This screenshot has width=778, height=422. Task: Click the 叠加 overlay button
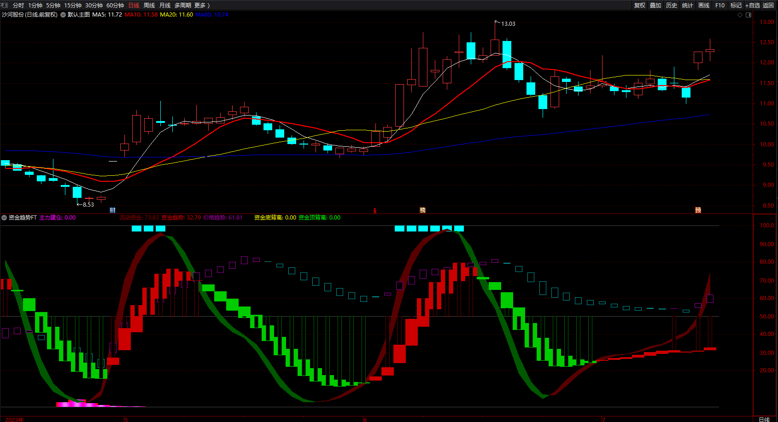coord(655,6)
